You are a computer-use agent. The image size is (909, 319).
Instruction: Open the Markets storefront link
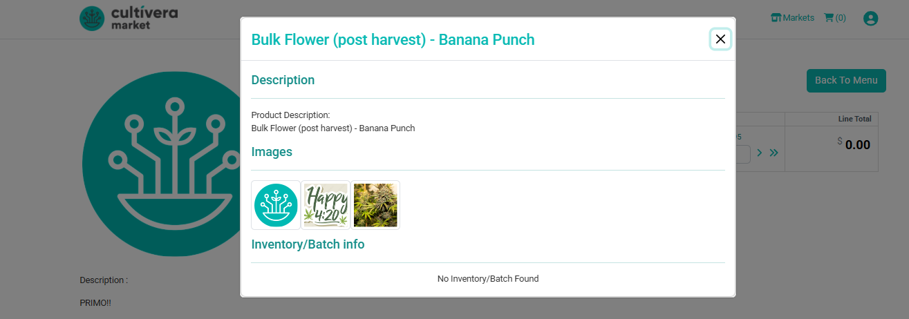(792, 18)
